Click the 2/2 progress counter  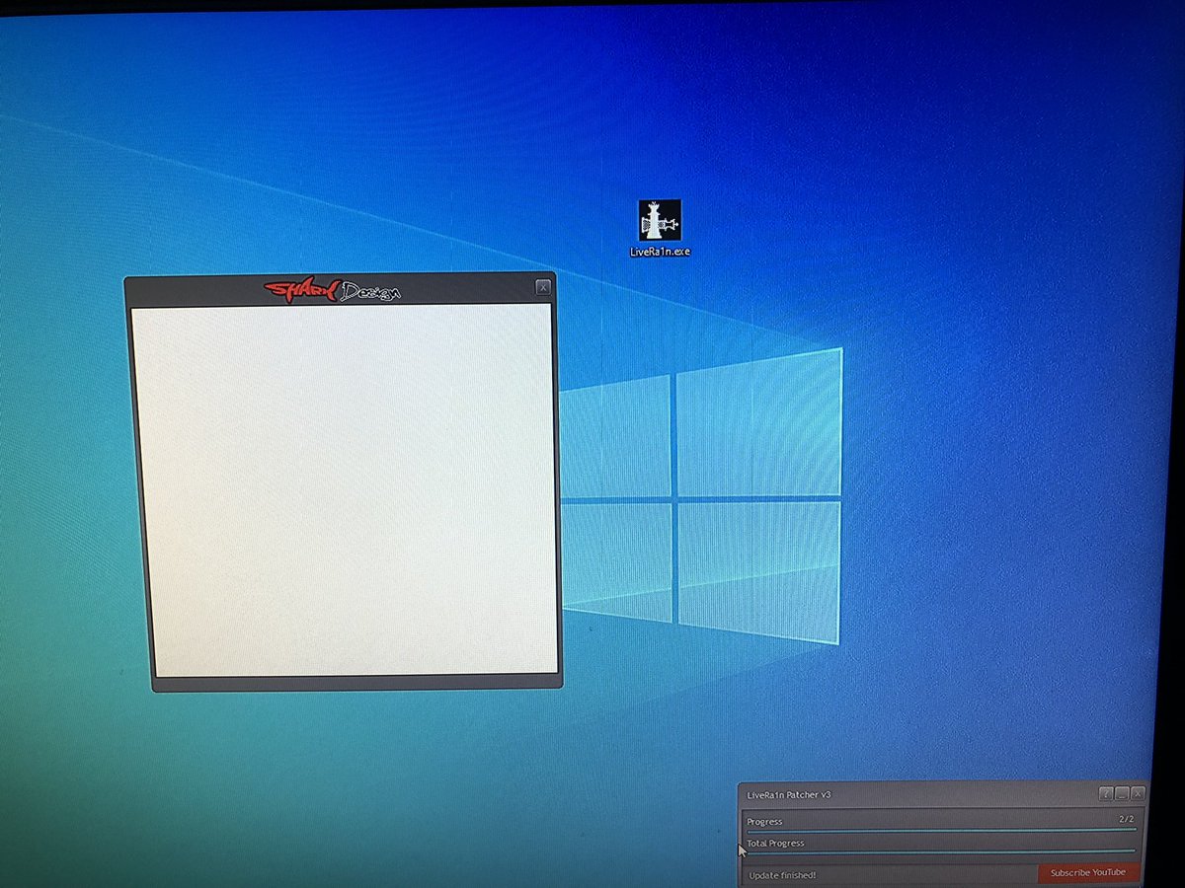click(x=1127, y=819)
